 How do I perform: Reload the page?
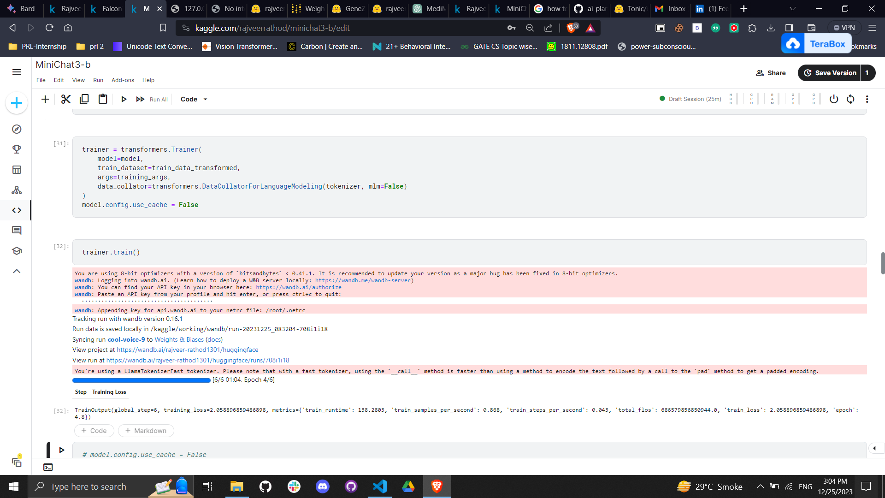[x=49, y=28]
